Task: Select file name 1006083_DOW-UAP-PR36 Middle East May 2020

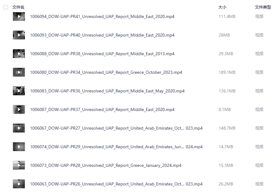Action: point(107,91)
